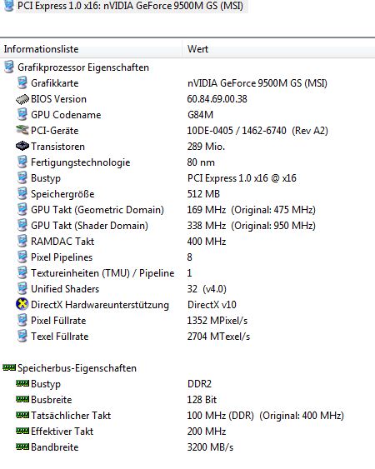Click the Bandbreite memory icon

pos(22,447)
